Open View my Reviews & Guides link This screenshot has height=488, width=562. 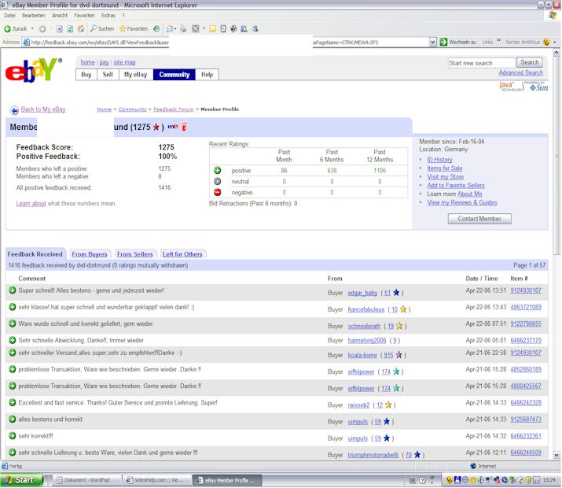pyautogui.click(x=462, y=203)
